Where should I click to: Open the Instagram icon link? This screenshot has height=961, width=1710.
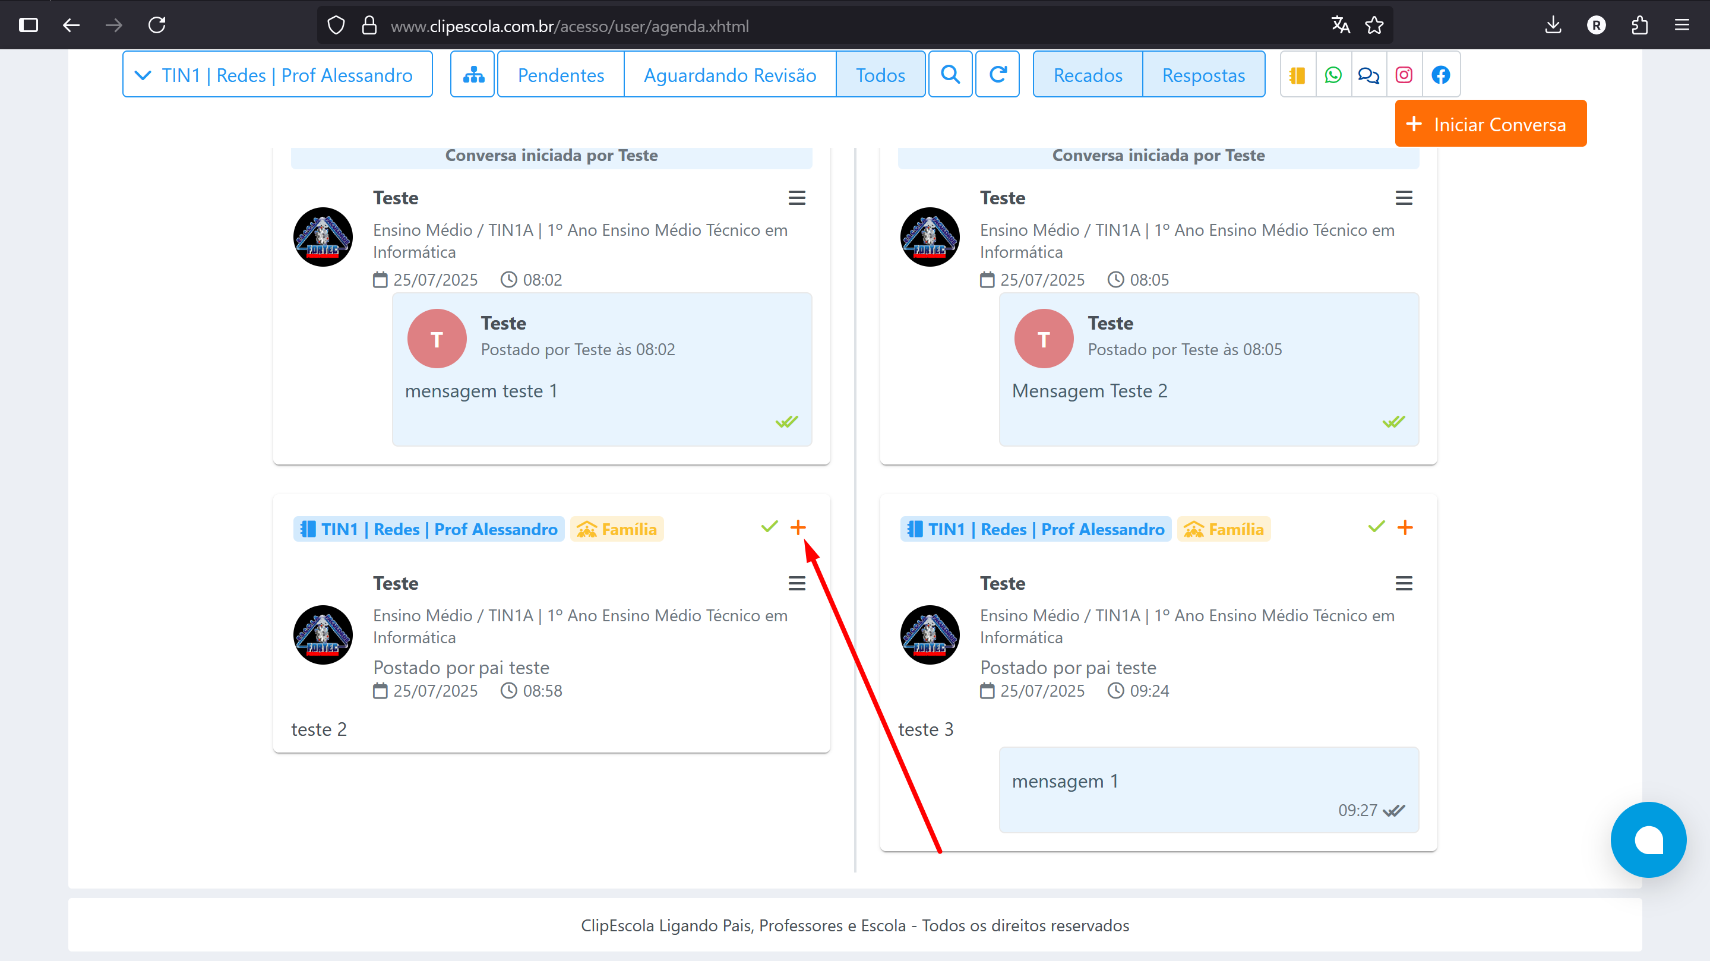[x=1404, y=75]
